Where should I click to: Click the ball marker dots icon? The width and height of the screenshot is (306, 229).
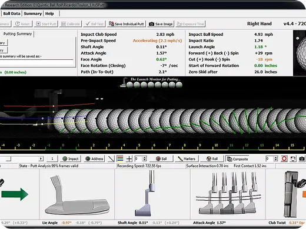tap(293, 159)
